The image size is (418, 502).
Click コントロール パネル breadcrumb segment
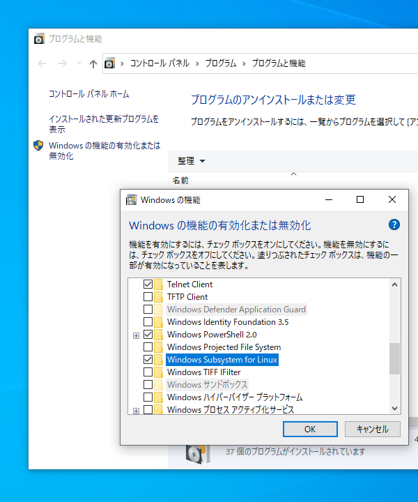click(160, 63)
